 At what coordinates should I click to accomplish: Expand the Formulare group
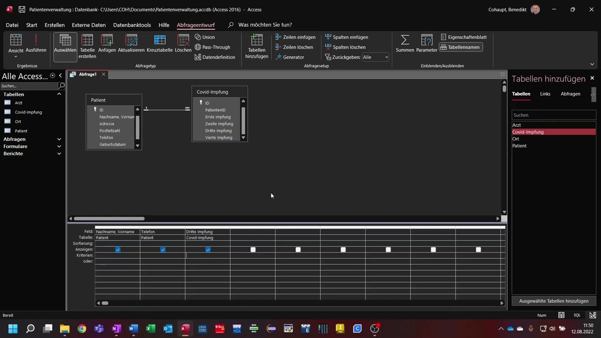point(59,146)
